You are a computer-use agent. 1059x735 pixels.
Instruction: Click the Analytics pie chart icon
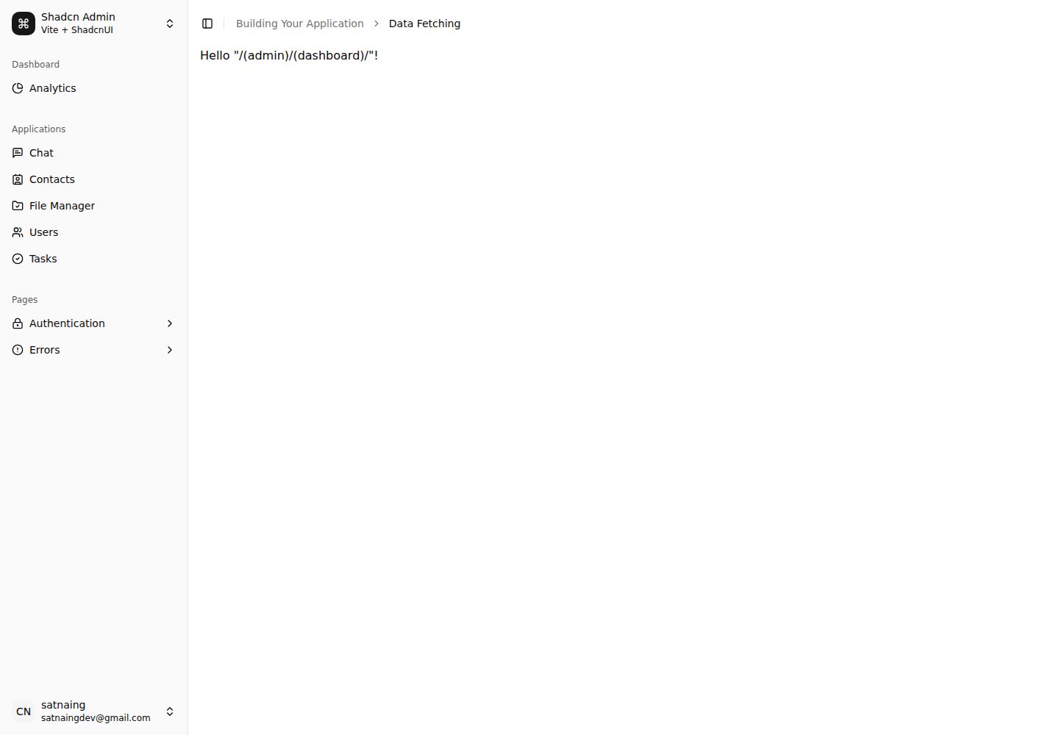click(x=18, y=88)
